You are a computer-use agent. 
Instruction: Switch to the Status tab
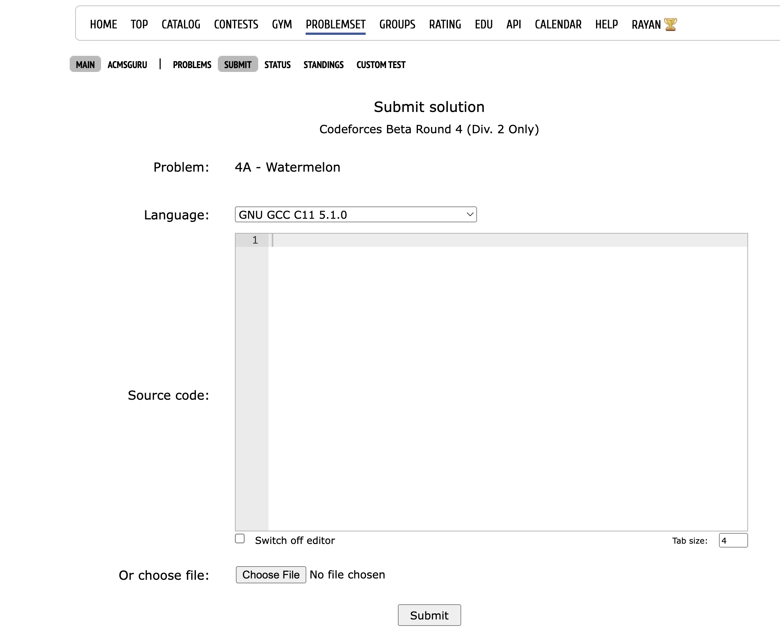(277, 65)
